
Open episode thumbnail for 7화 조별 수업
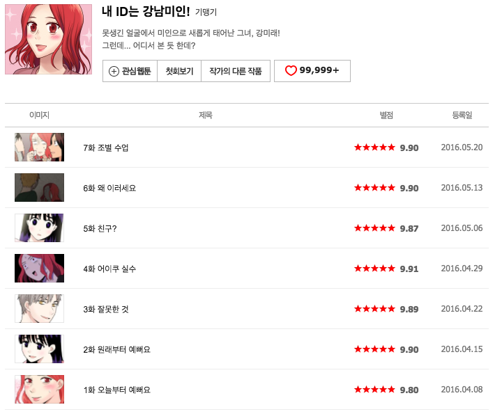[39, 148]
